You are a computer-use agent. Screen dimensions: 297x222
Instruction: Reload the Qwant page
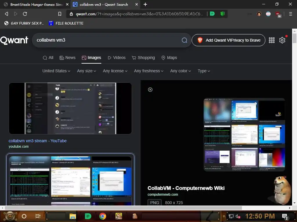point(25,14)
